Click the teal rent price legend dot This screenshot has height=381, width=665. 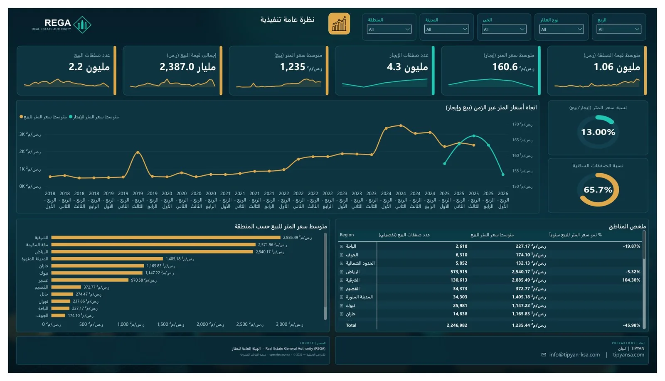tap(71, 117)
